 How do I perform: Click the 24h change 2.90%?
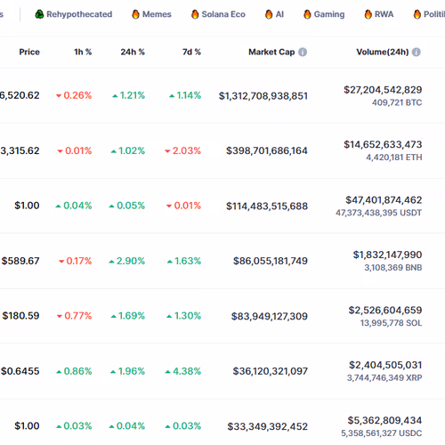(127, 261)
